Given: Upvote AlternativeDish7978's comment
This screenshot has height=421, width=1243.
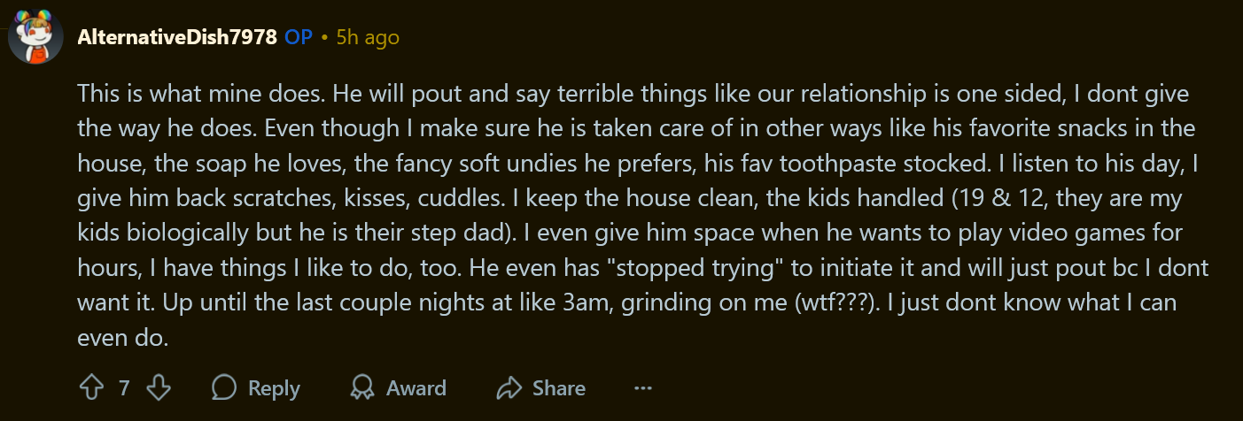Looking at the screenshot, I should point(92,387).
